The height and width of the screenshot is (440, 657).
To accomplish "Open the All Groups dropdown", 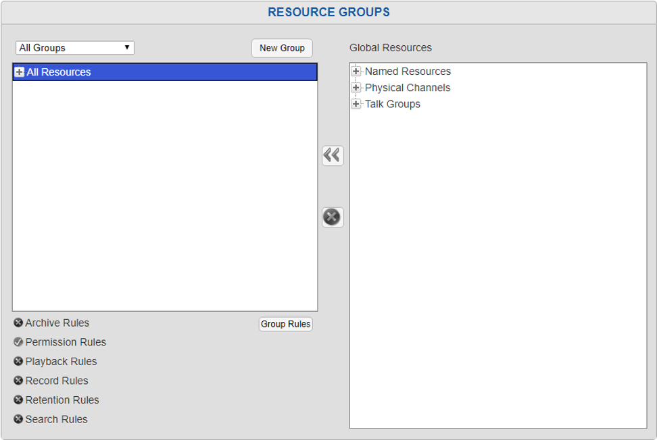I will click(x=74, y=47).
